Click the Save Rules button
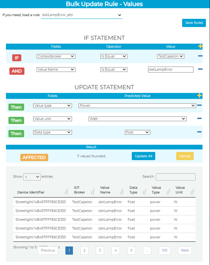The width and height of the screenshot is (210, 265). [x=194, y=23]
